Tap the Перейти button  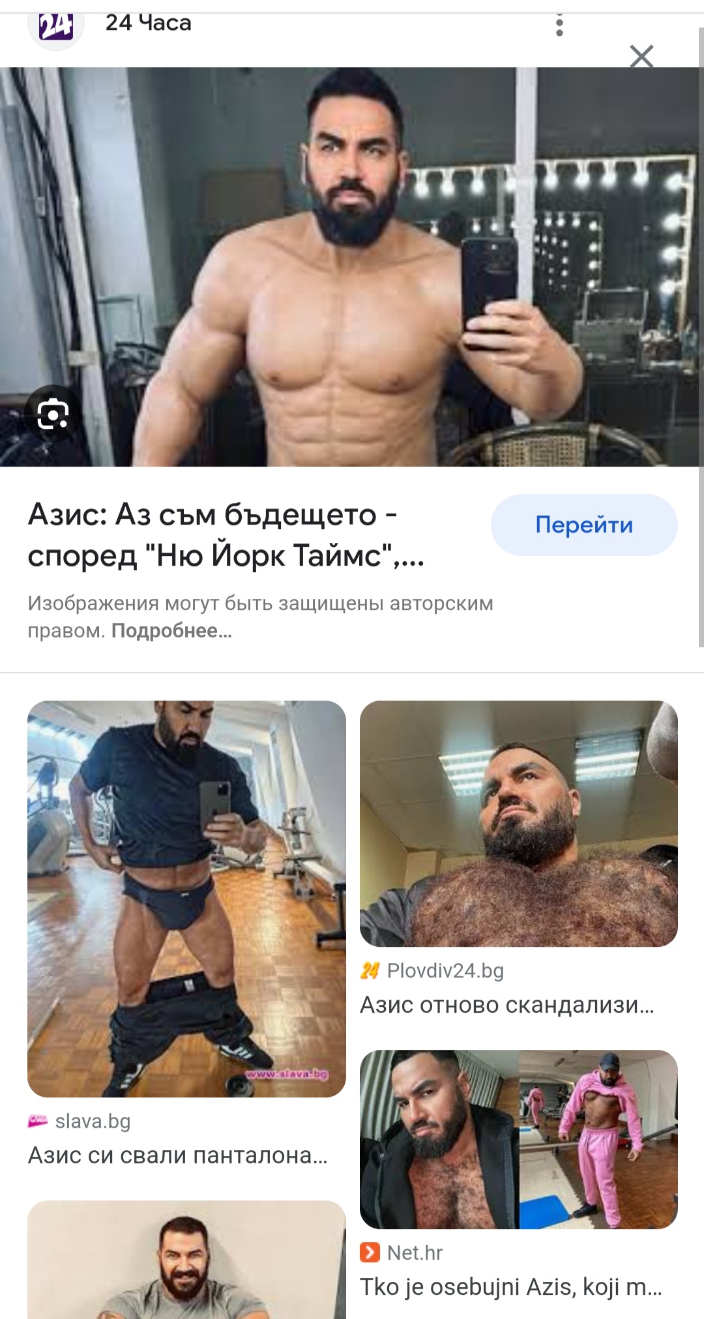tap(584, 525)
